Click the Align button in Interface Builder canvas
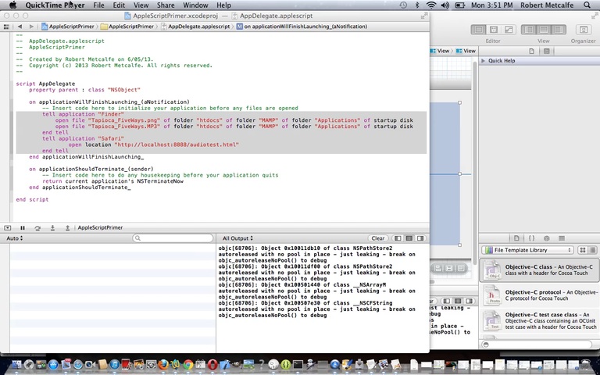 (437, 268)
